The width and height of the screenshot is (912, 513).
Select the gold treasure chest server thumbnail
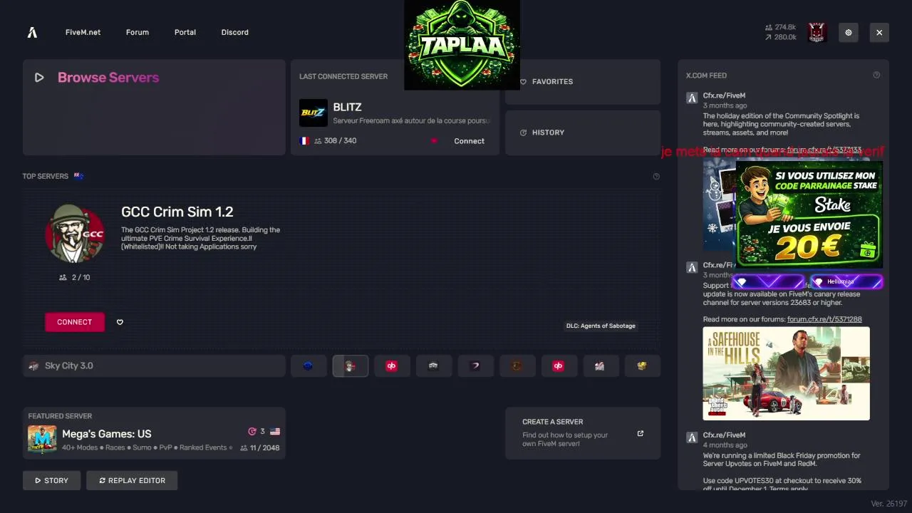point(642,366)
